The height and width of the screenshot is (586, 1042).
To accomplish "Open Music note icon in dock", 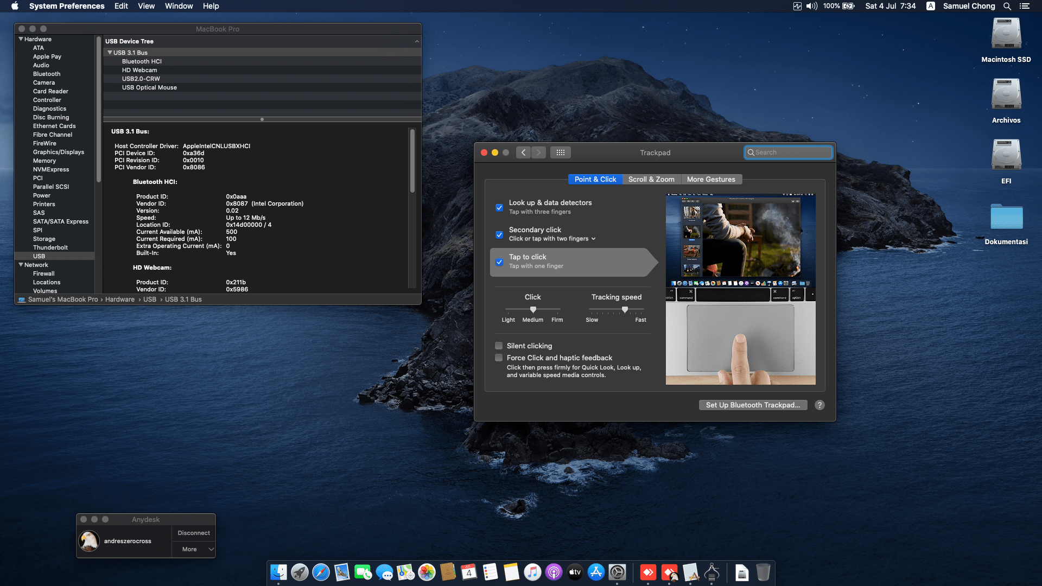I will 532,572.
